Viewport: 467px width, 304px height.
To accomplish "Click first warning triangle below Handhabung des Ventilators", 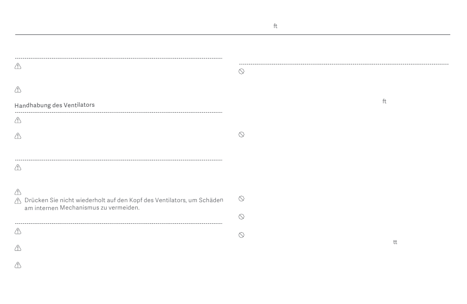I will point(18,120).
